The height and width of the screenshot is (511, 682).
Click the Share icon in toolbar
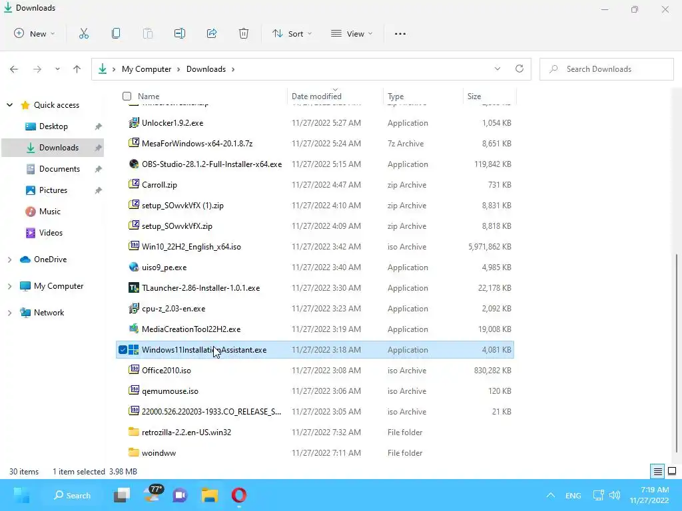pos(212,33)
